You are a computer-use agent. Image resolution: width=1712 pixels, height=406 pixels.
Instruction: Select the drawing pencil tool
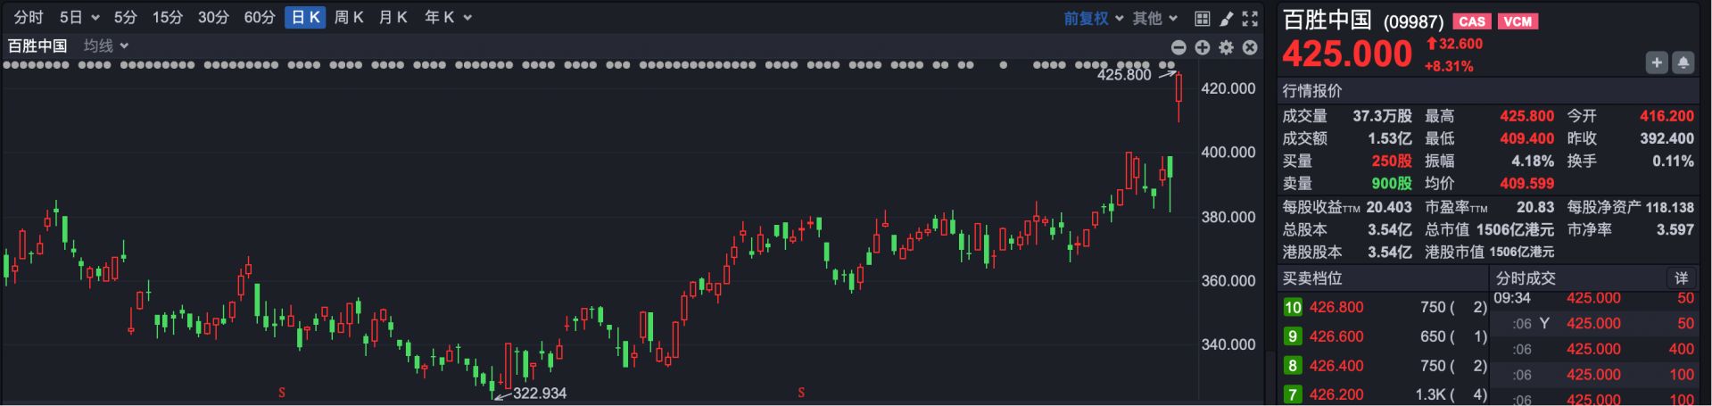tap(1226, 18)
